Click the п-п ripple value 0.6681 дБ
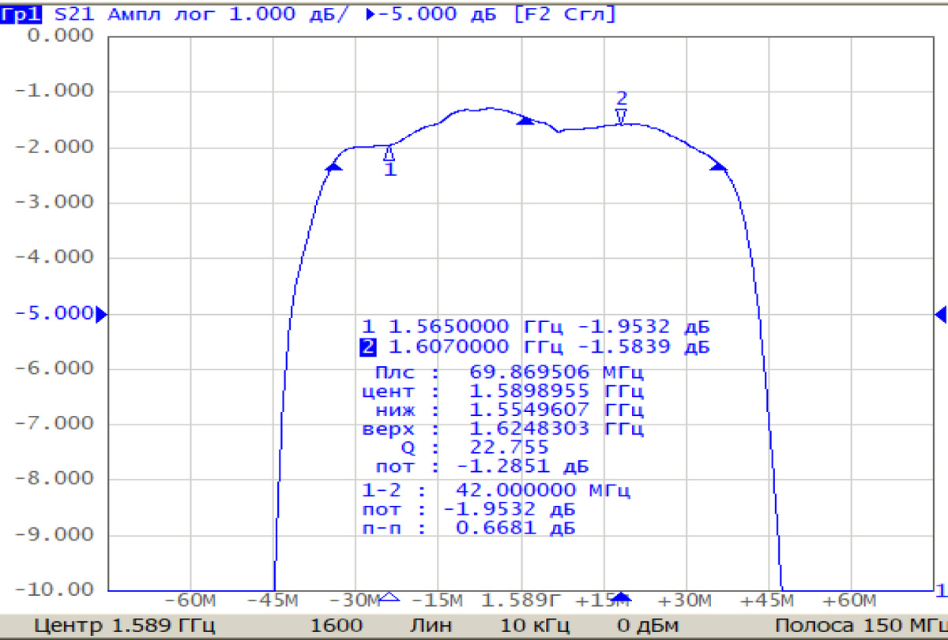Image resolution: width=948 pixels, height=640 pixels. 516,528
